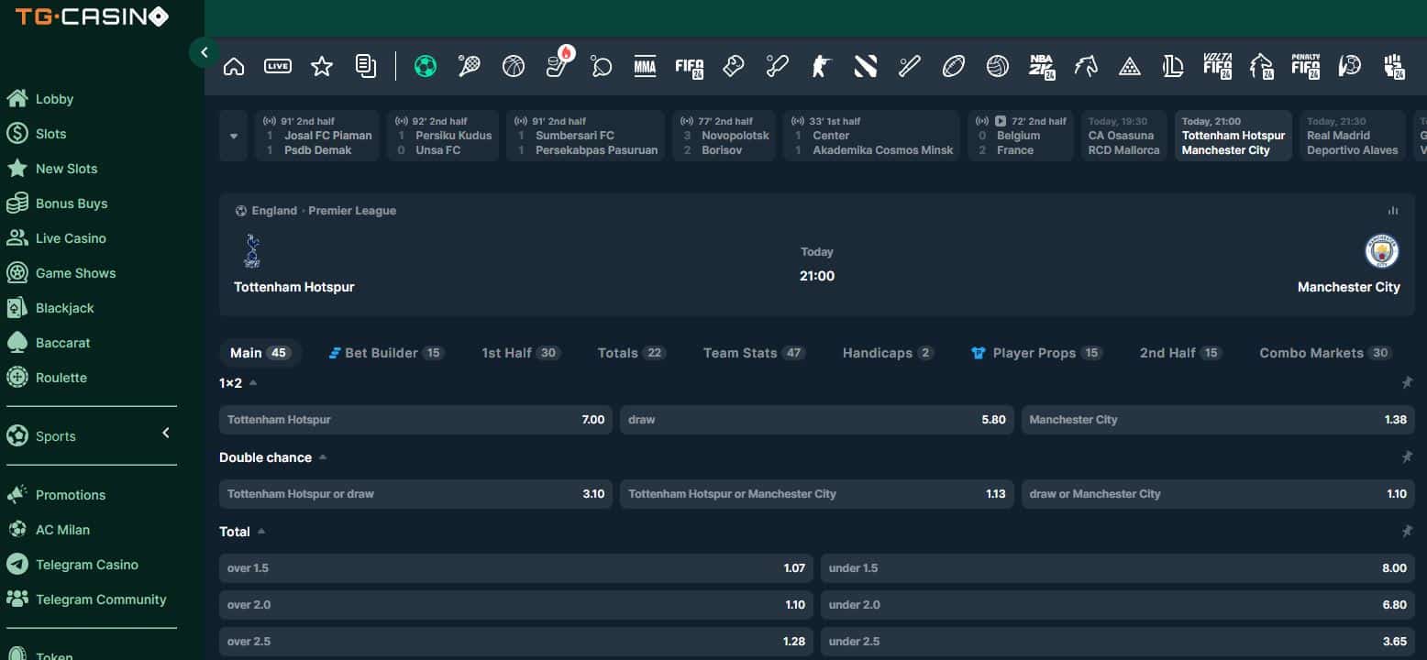Screen dimensions: 1427x660
Task: Collapse the Sports sidebar chevron
Action: click(x=166, y=433)
